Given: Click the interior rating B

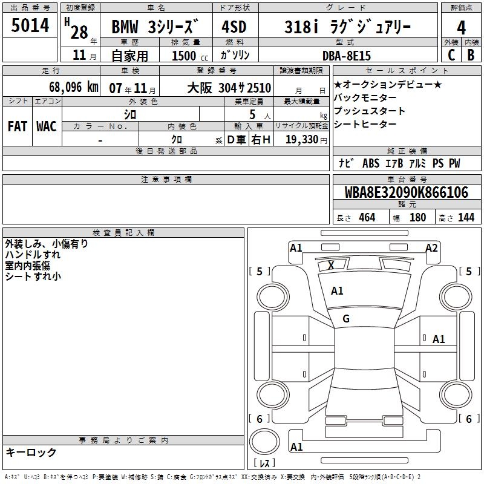Looking at the screenshot, I should point(471,55).
